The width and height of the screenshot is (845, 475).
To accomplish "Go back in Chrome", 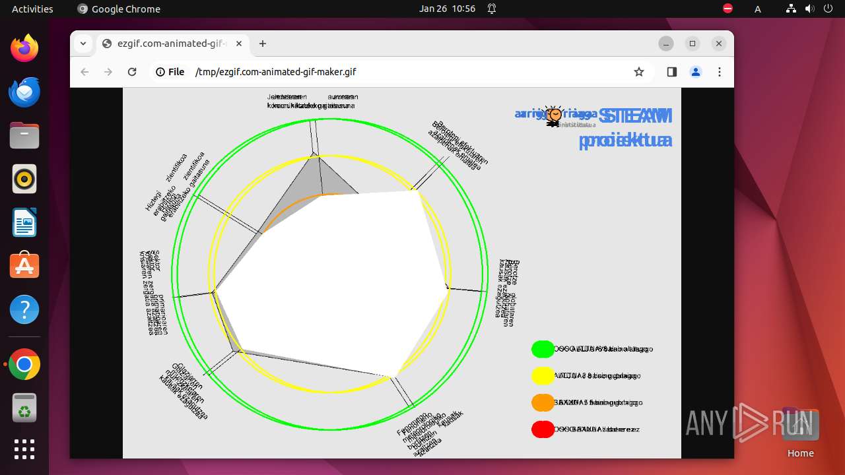I will tap(84, 72).
